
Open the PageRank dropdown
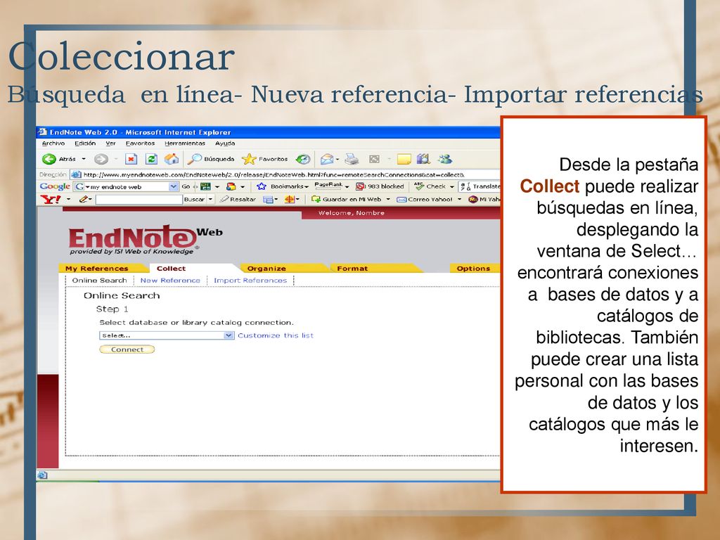point(347,187)
